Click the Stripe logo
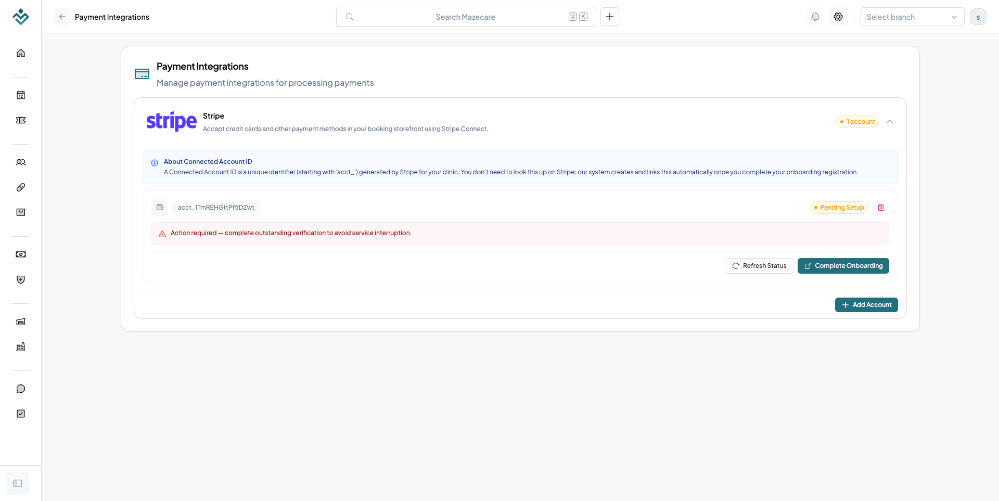The width and height of the screenshot is (999, 501). [171, 121]
